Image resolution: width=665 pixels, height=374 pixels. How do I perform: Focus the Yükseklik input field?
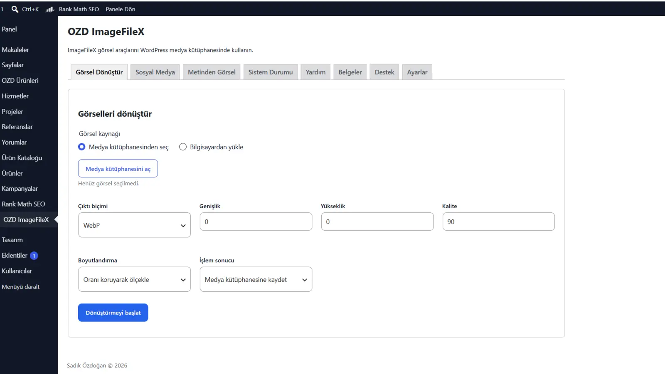tap(377, 221)
